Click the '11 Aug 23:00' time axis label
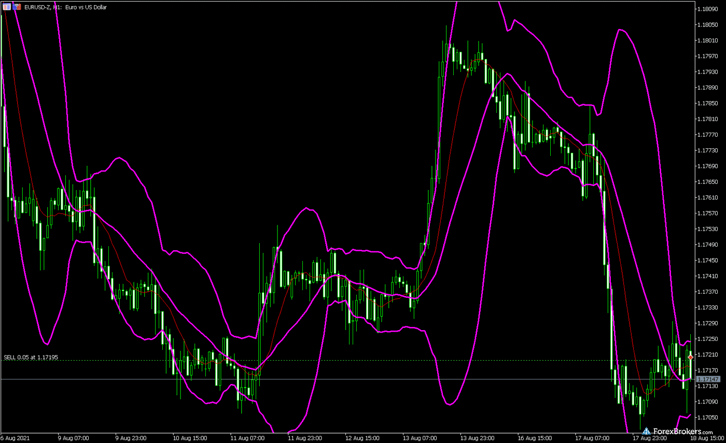The image size is (726, 443). point(305,438)
